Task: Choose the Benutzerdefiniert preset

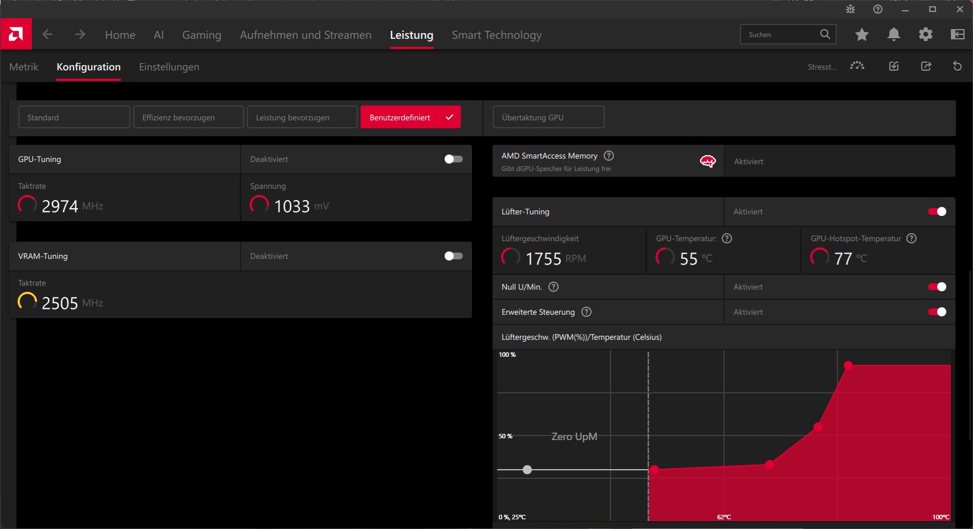Action: tap(410, 117)
